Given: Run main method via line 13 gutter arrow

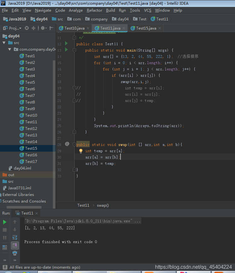Looking at the screenshot, I should coord(66,50).
